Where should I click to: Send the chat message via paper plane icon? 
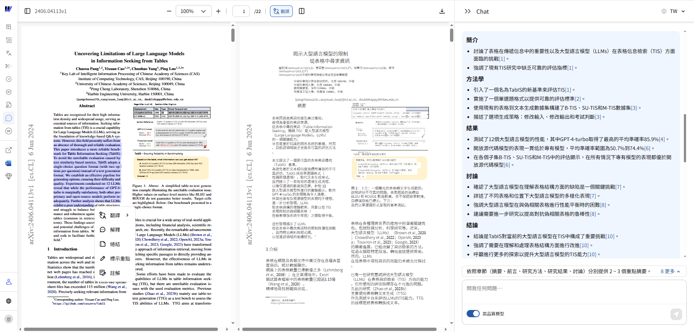677,314
